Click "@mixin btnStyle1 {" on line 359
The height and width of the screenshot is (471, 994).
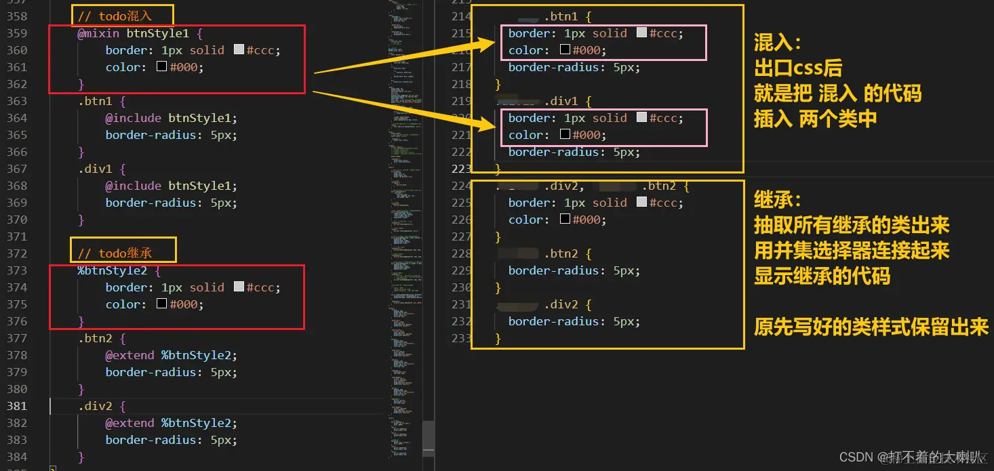140,33
